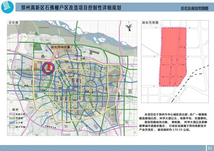Image resolution: width=214 pixels, height=151 pixels.
Task: Click the 区位图 map label
Action: (x=14, y=23)
